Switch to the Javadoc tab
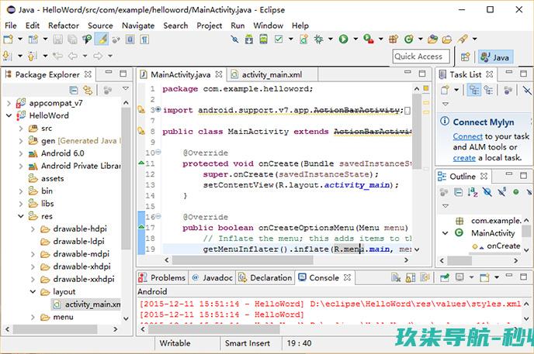Image resolution: width=534 pixels, height=354 pixels. [x=212, y=278]
